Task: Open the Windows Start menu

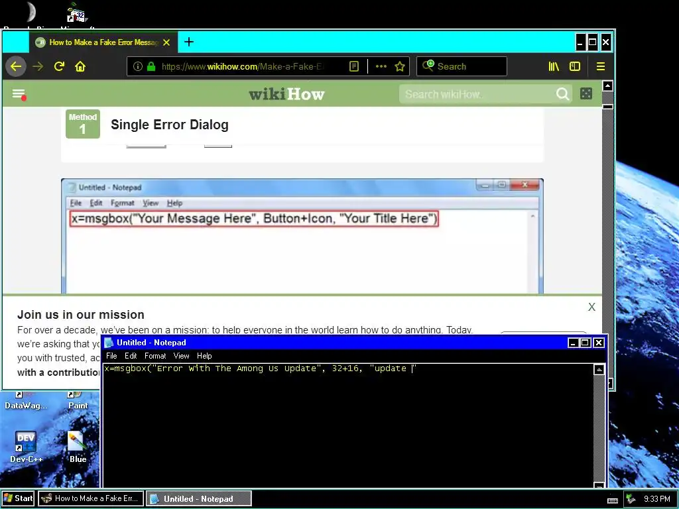Action: [x=18, y=498]
